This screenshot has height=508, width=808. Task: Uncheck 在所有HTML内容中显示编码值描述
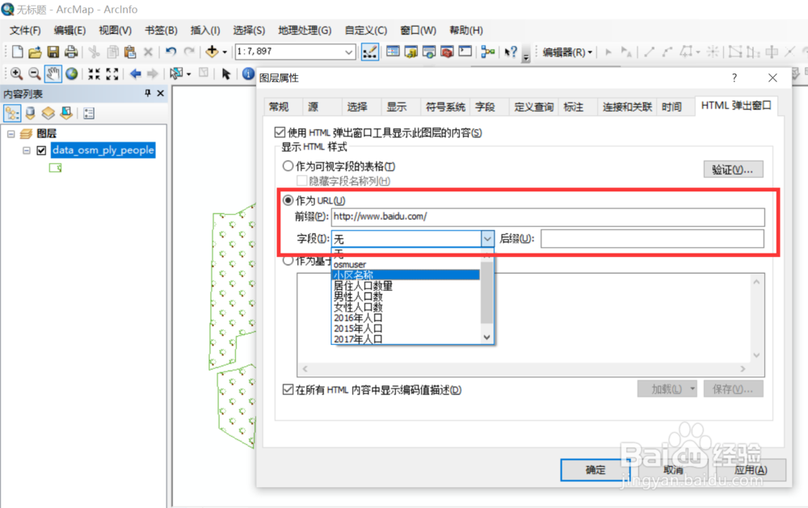tap(288, 389)
